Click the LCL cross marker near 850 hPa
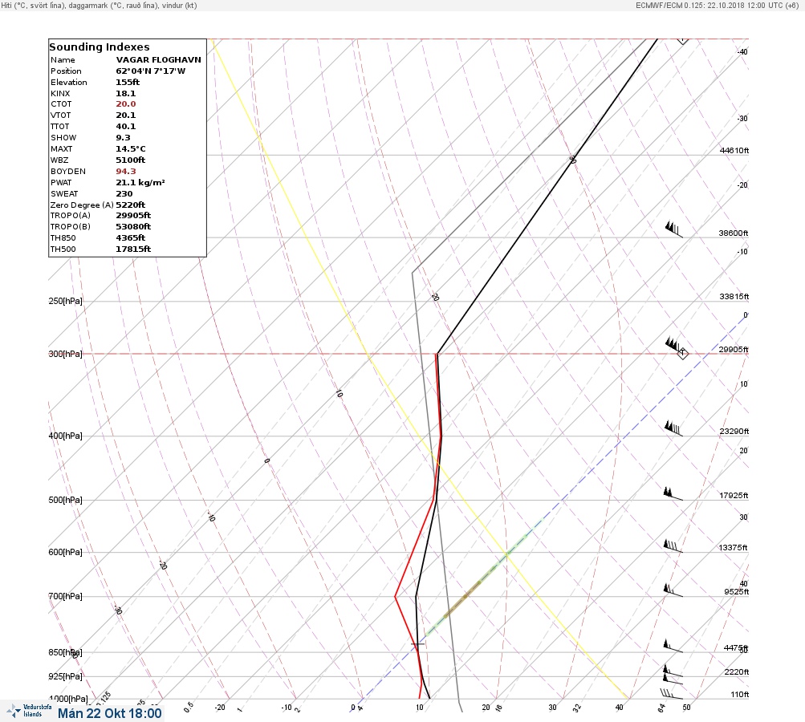The image size is (805, 722). click(418, 643)
